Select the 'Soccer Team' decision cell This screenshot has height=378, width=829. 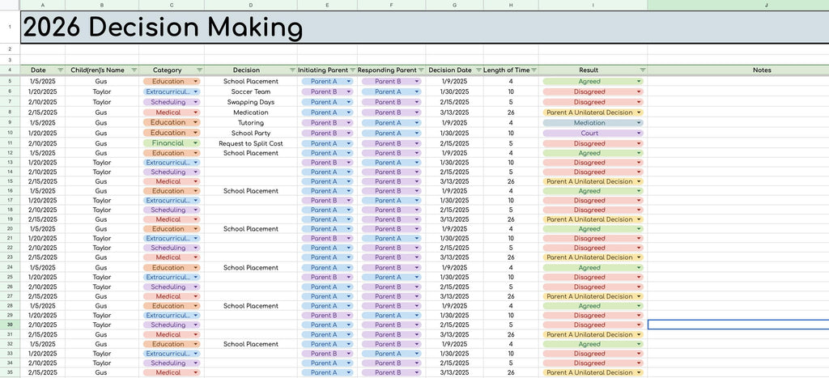pyautogui.click(x=251, y=91)
